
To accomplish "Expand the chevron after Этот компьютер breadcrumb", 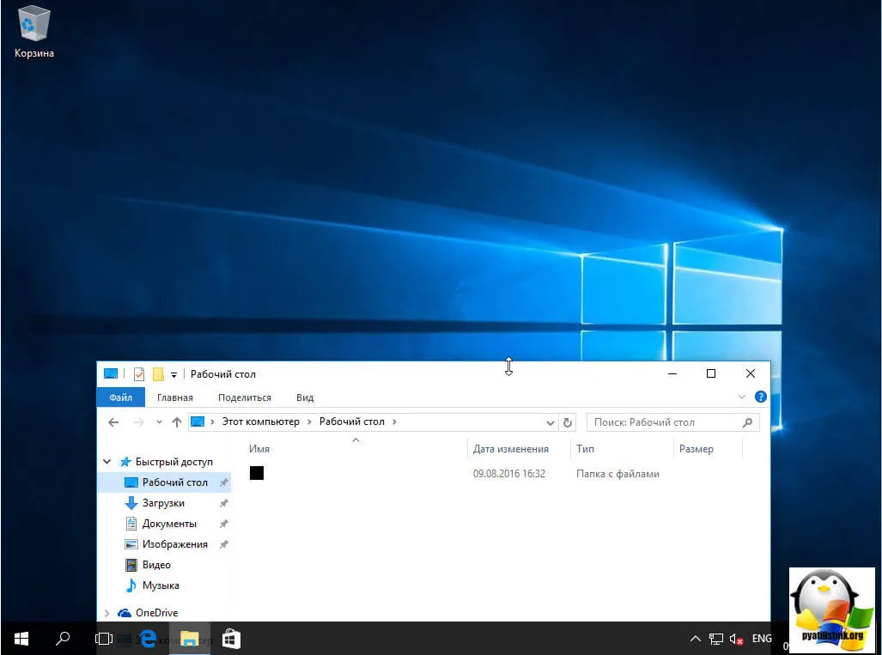I will pos(309,422).
